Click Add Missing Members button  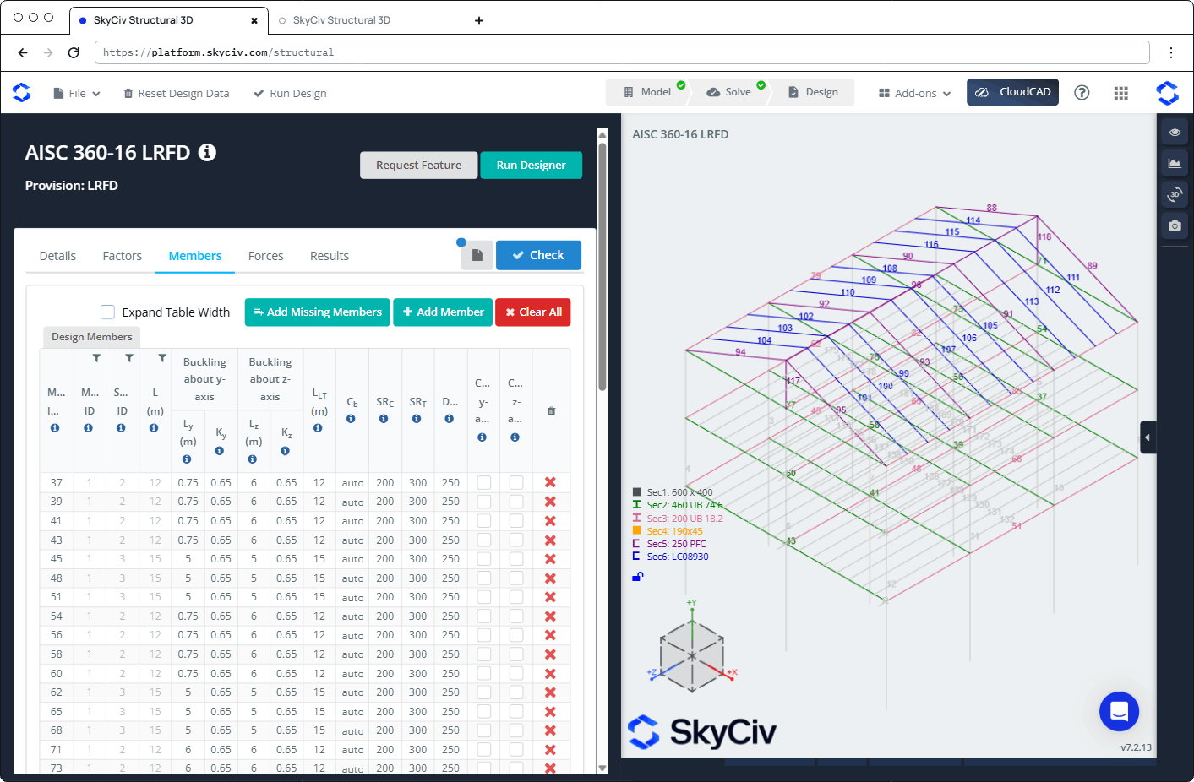point(318,312)
